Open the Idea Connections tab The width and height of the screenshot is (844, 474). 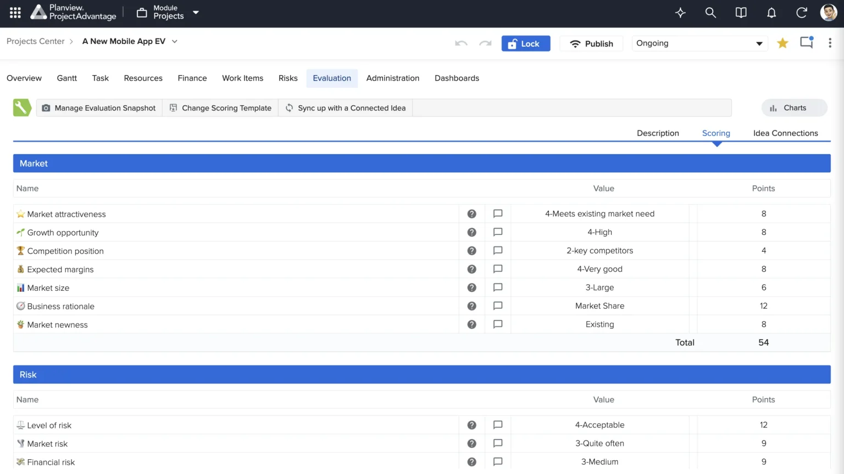pos(785,133)
